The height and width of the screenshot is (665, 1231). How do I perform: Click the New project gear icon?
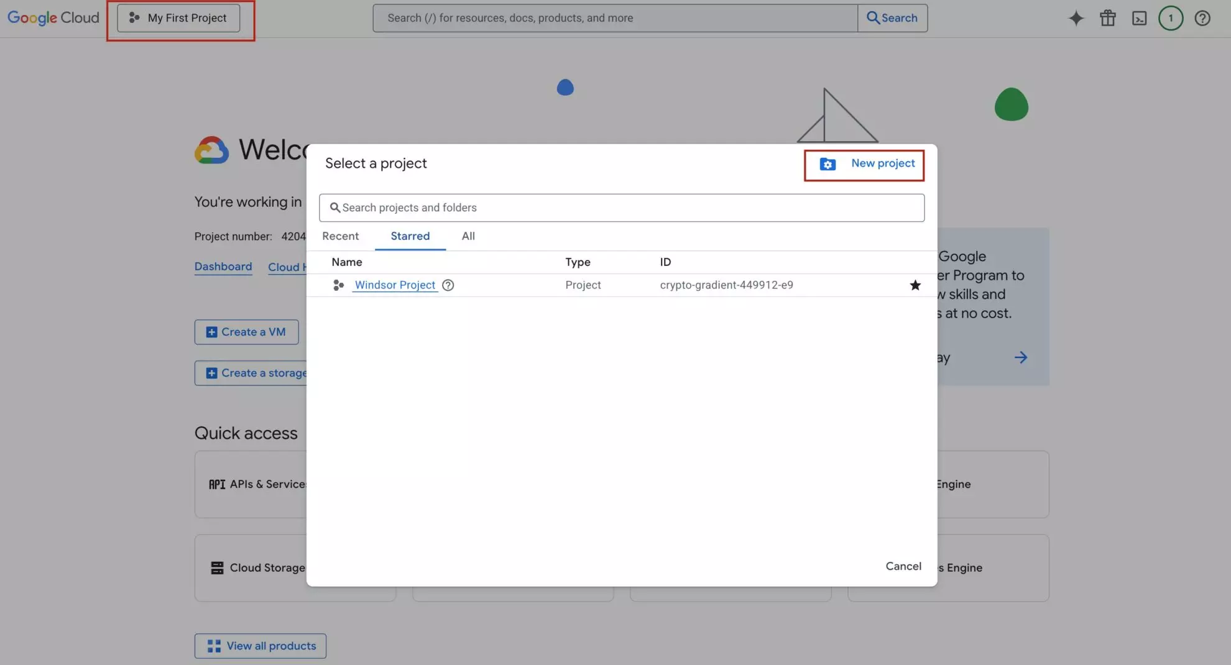point(828,163)
